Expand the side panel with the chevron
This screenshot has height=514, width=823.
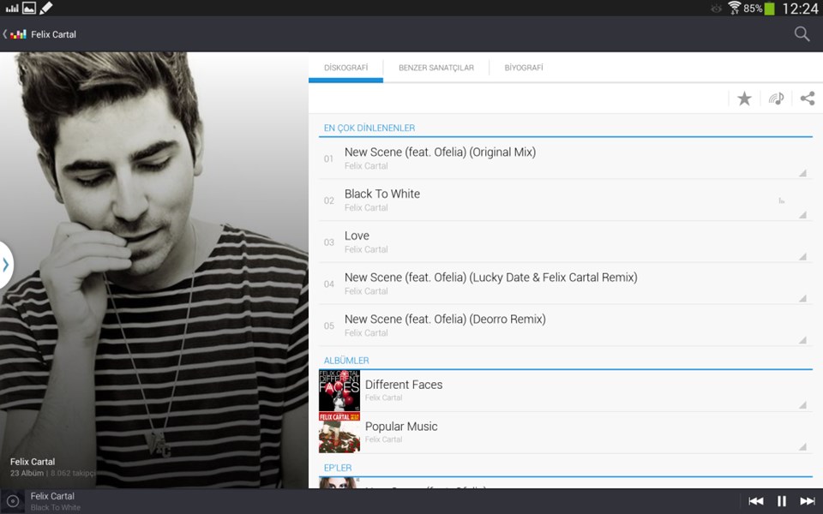click(x=6, y=265)
